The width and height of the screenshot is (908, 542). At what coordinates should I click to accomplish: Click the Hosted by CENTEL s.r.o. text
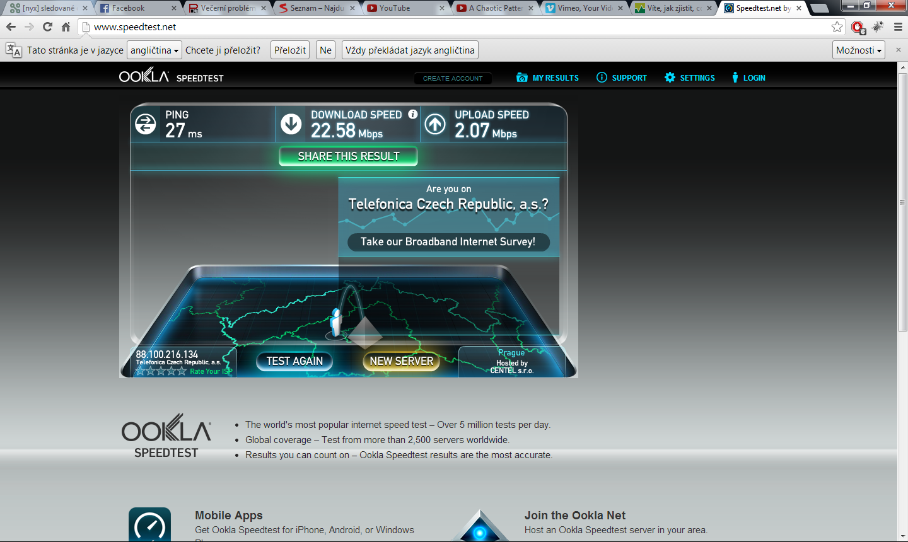point(512,367)
